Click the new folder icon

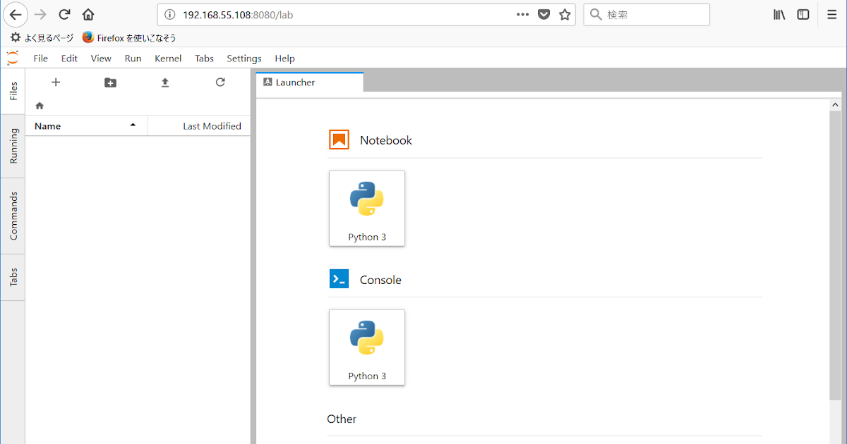point(110,82)
